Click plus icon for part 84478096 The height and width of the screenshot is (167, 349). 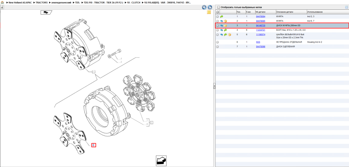pos(218,47)
